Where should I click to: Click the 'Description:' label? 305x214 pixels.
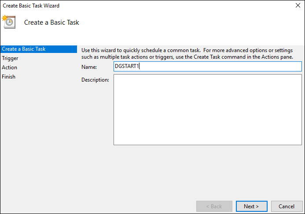[95, 80]
